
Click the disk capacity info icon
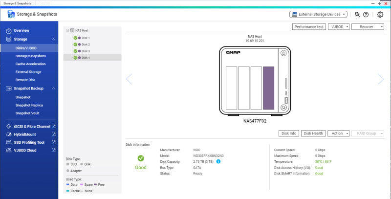(x=218, y=161)
